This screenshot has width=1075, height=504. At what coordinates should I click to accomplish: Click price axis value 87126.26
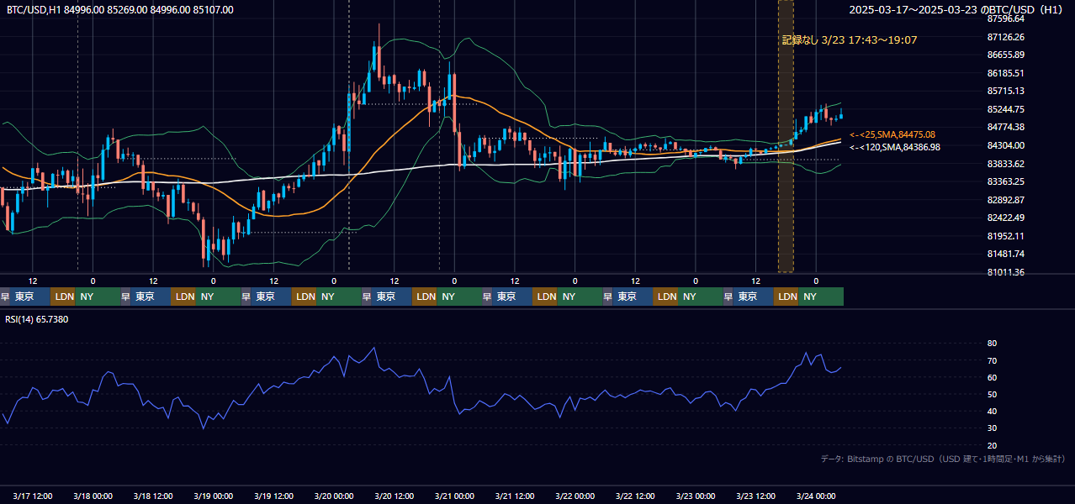point(1006,37)
